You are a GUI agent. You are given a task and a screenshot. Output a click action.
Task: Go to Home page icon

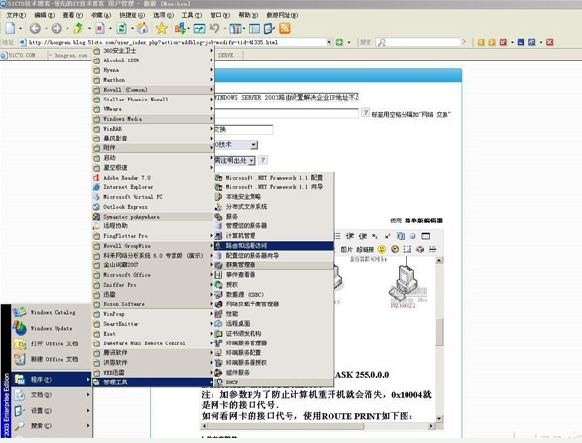click(143, 28)
